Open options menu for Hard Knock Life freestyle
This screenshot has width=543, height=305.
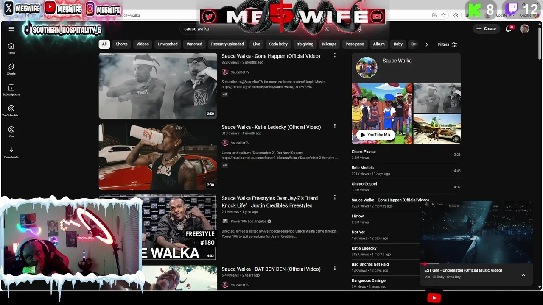[x=335, y=197]
